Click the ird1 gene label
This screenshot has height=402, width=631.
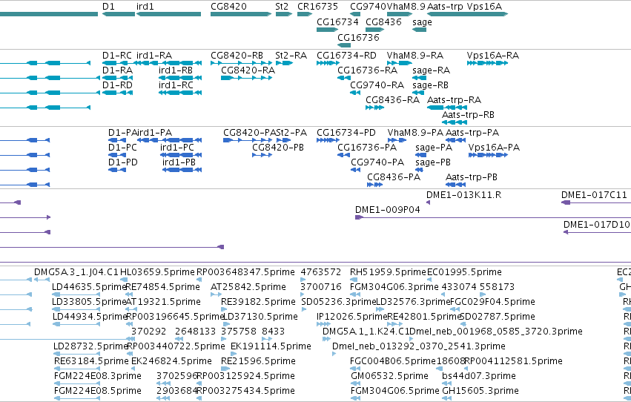pos(145,7)
